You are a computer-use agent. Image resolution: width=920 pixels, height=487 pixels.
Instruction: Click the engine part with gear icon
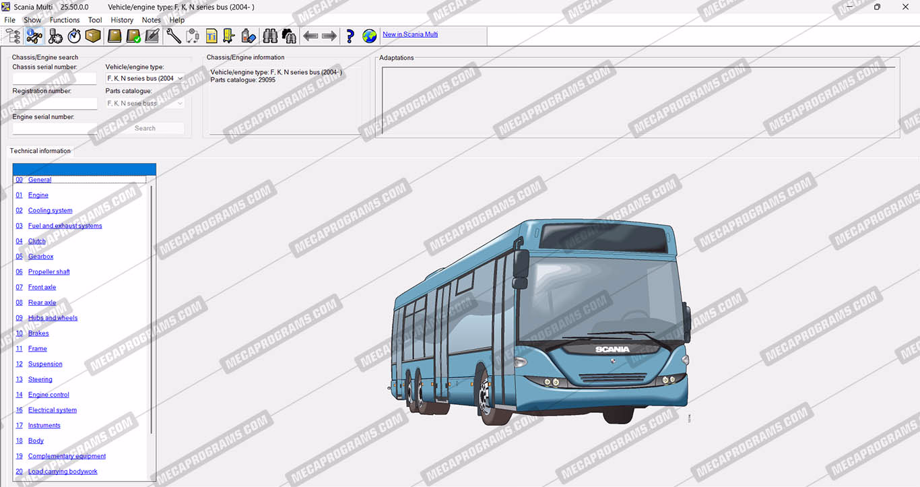click(x=55, y=36)
